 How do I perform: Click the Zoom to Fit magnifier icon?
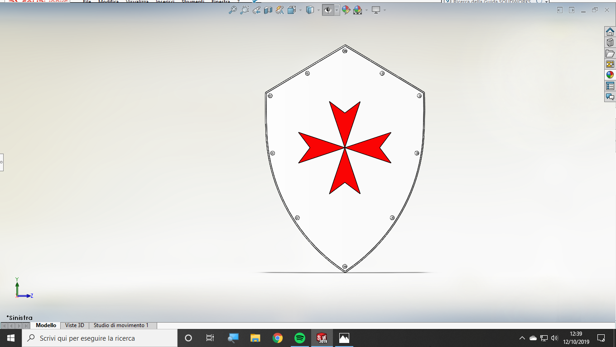(x=232, y=9)
